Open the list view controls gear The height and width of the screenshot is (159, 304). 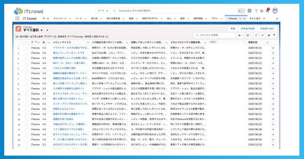pos(240,36)
